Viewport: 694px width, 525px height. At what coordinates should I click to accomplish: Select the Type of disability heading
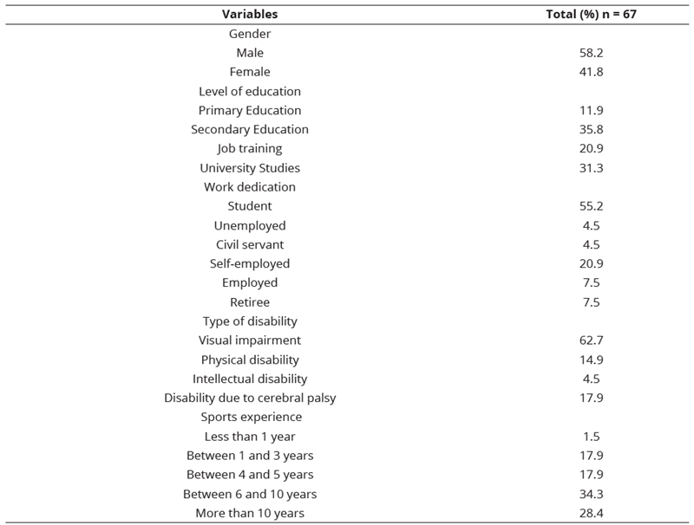click(250, 321)
